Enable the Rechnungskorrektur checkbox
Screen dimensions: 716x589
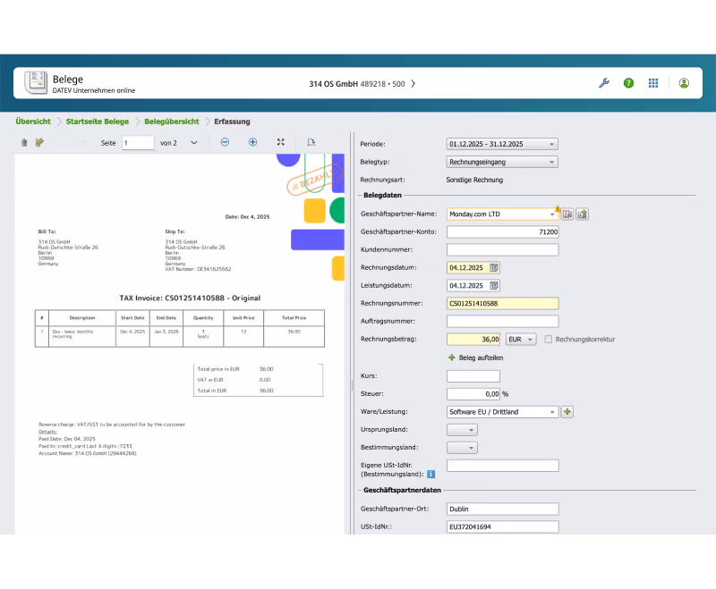(x=549, y=339)
